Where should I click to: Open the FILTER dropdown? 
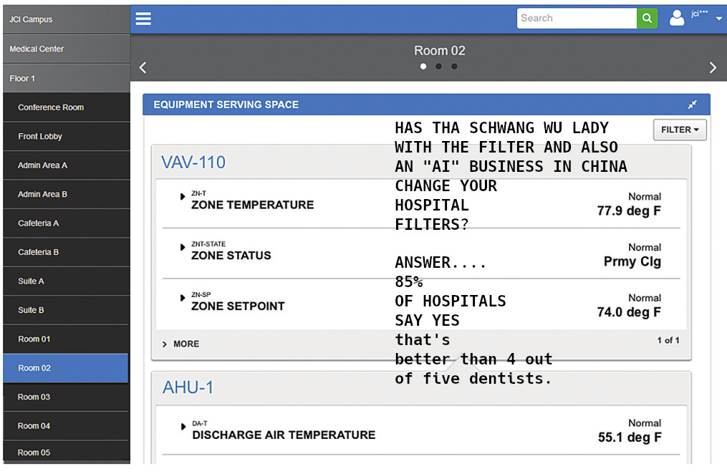tap(680, 130)
